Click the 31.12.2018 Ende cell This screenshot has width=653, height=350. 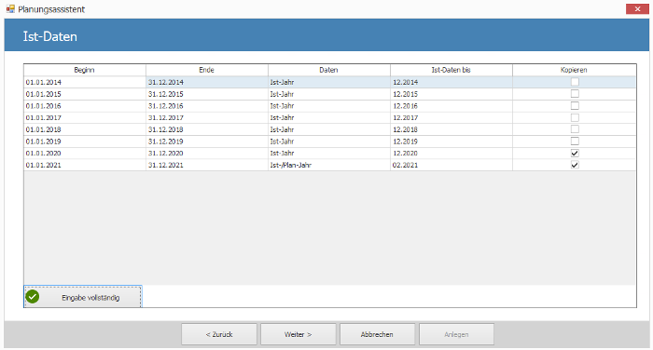point(206,129)
